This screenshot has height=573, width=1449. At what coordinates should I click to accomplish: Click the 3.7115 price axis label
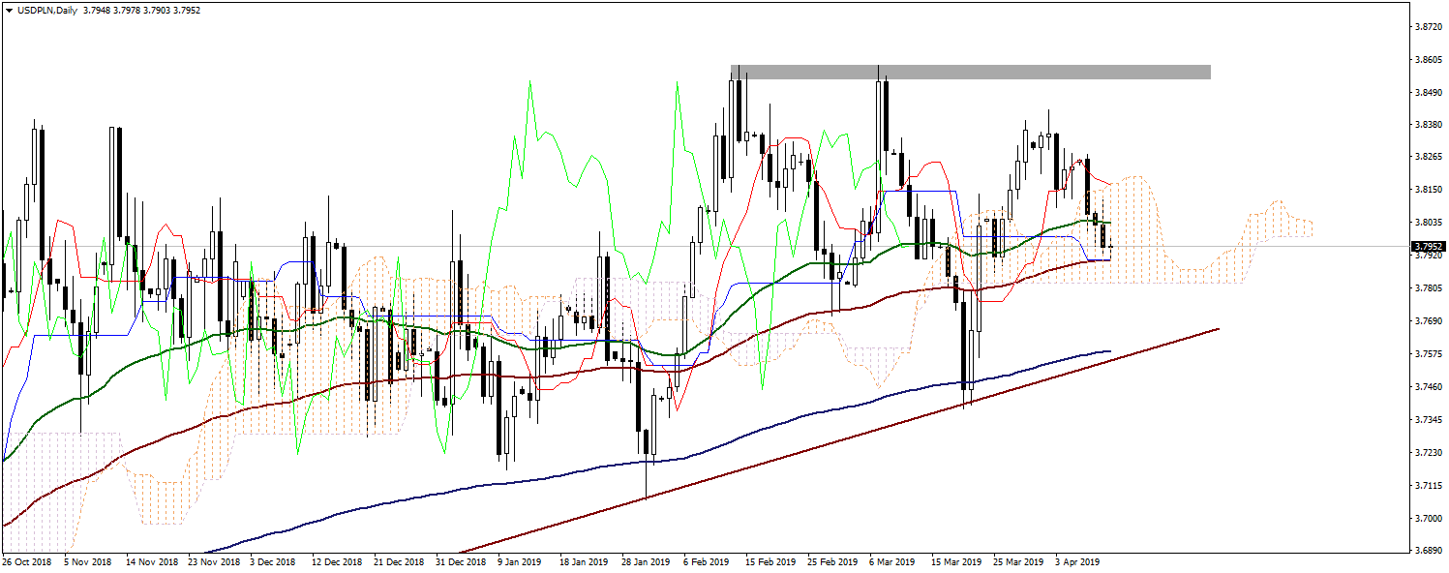pos(1427,486)
